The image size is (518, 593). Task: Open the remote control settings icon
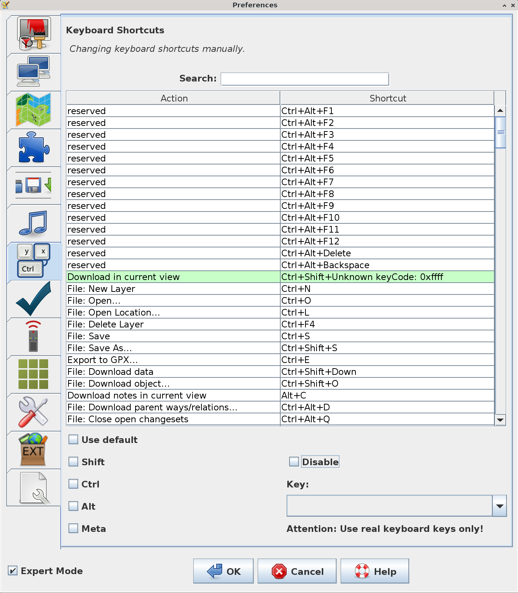(34, 336)
